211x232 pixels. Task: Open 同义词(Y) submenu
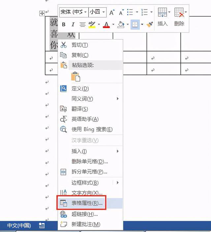[x=90, y=99]
